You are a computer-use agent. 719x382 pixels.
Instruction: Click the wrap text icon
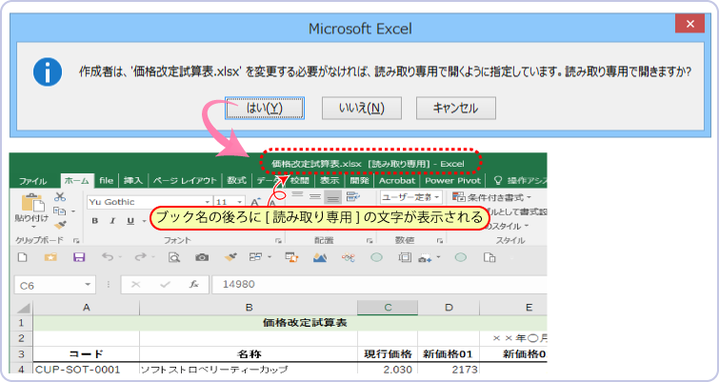(x=352, y=196)
